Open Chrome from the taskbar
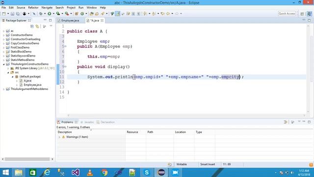The image size is (314, 177). (x=105, y=173)
